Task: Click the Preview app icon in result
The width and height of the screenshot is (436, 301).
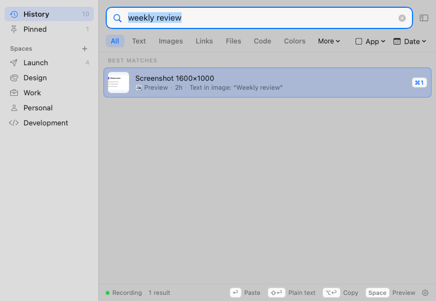Action: coord(139,88)
